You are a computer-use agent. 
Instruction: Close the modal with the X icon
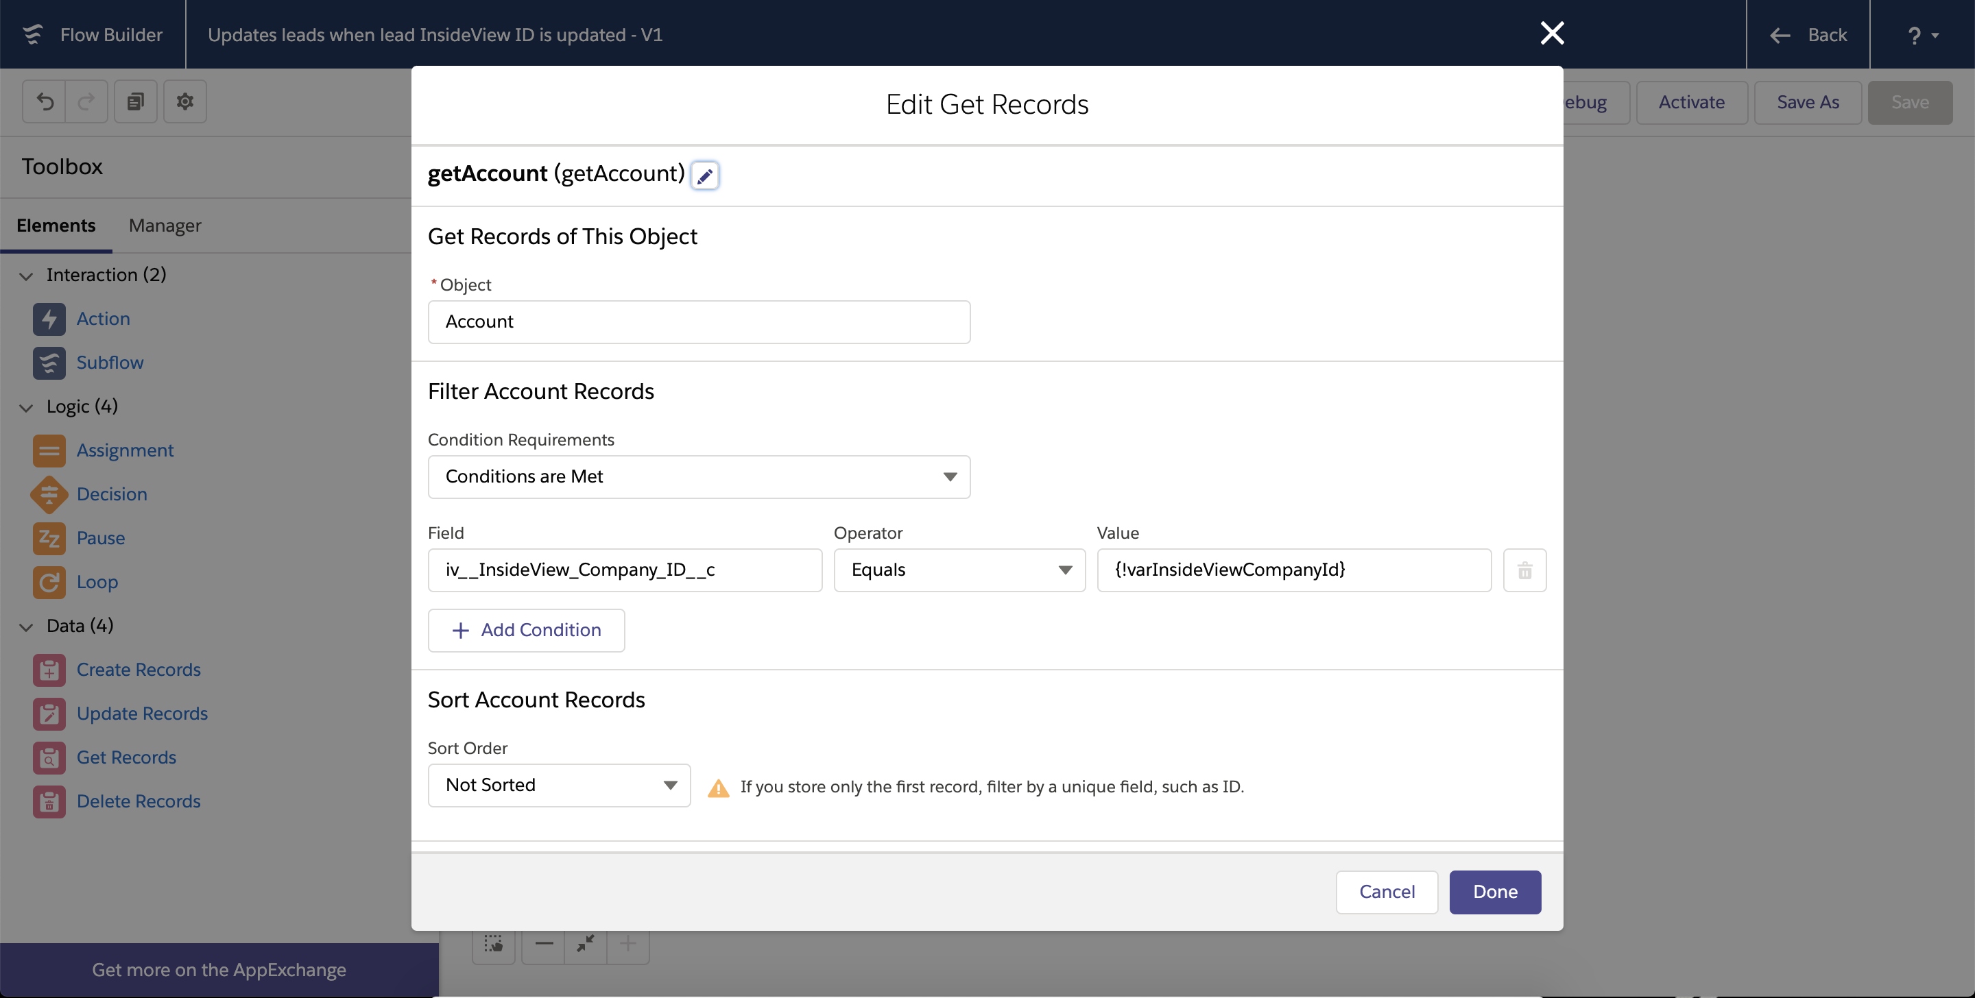click(1552, 34)
